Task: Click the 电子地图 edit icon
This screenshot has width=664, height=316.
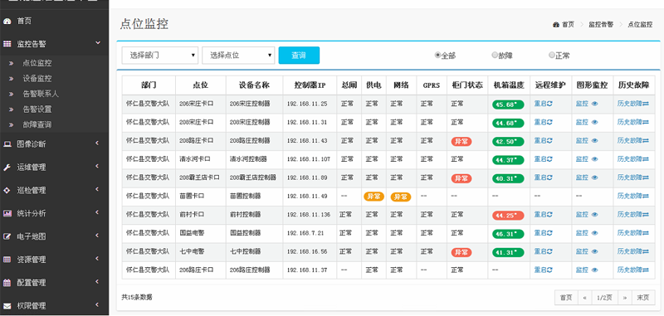Action: click(x=7, y=236)
